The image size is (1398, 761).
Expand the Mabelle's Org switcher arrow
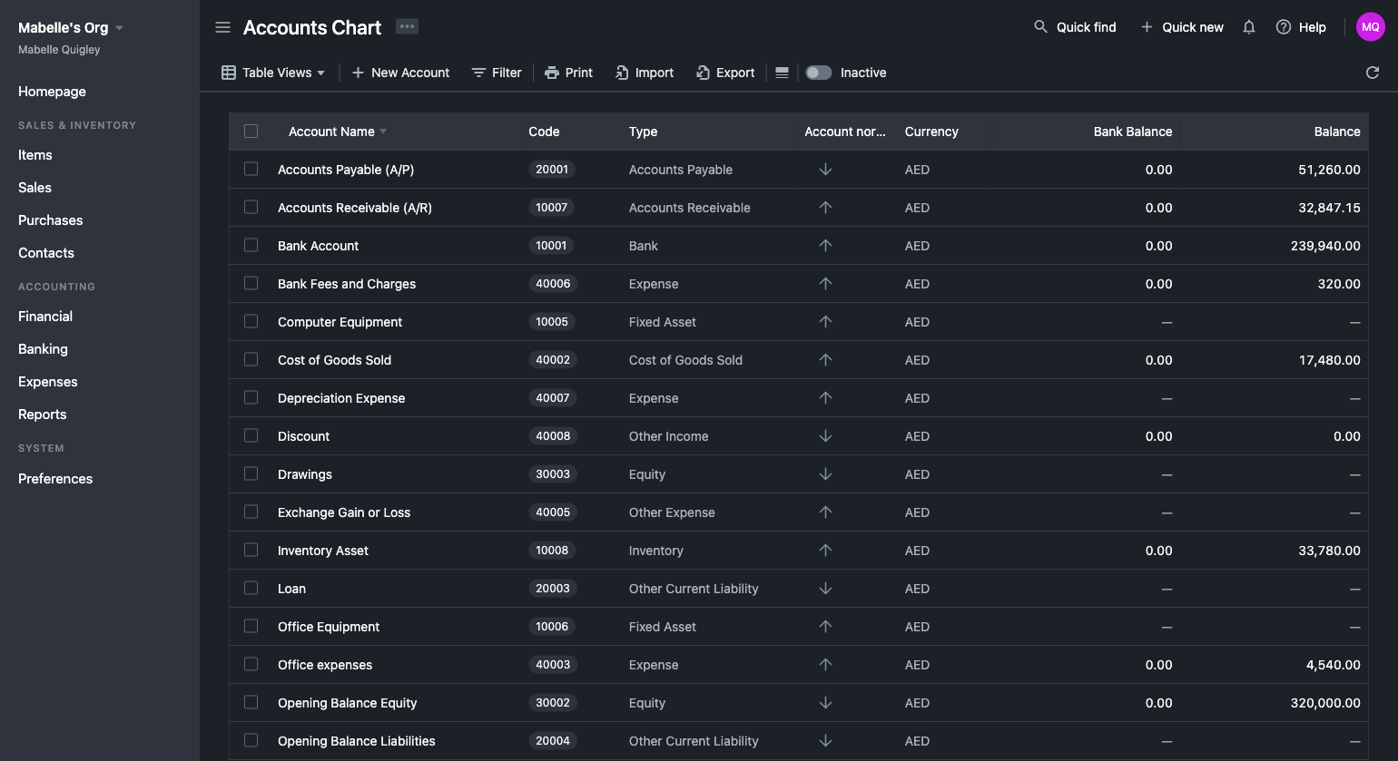point(119,28)
